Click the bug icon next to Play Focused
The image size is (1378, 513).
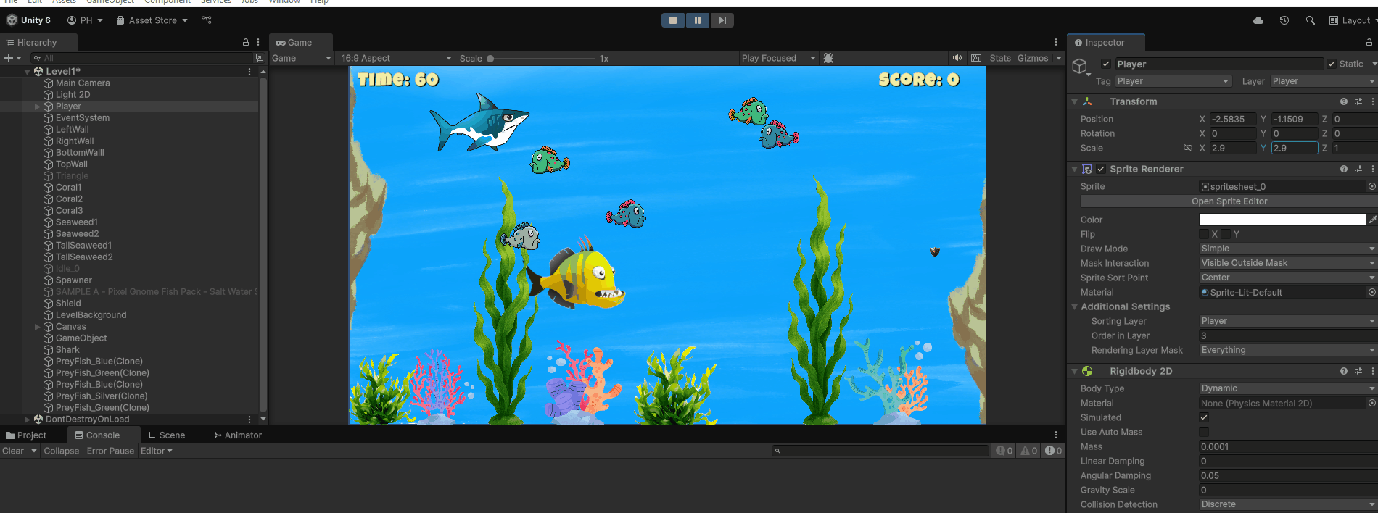point(828,58)
